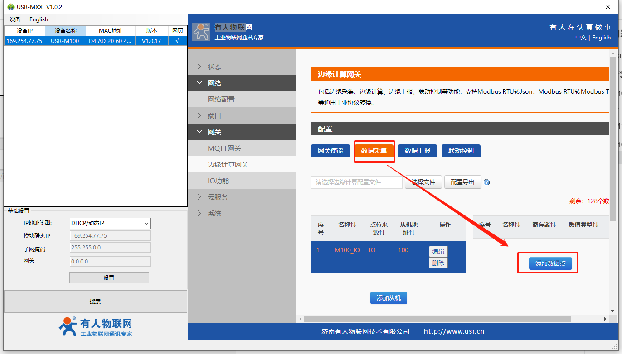Image resolution: width=622 pixels, height=354 pixels.
Task: Sort data point table by 数值类型
Action: pos(583,225)
